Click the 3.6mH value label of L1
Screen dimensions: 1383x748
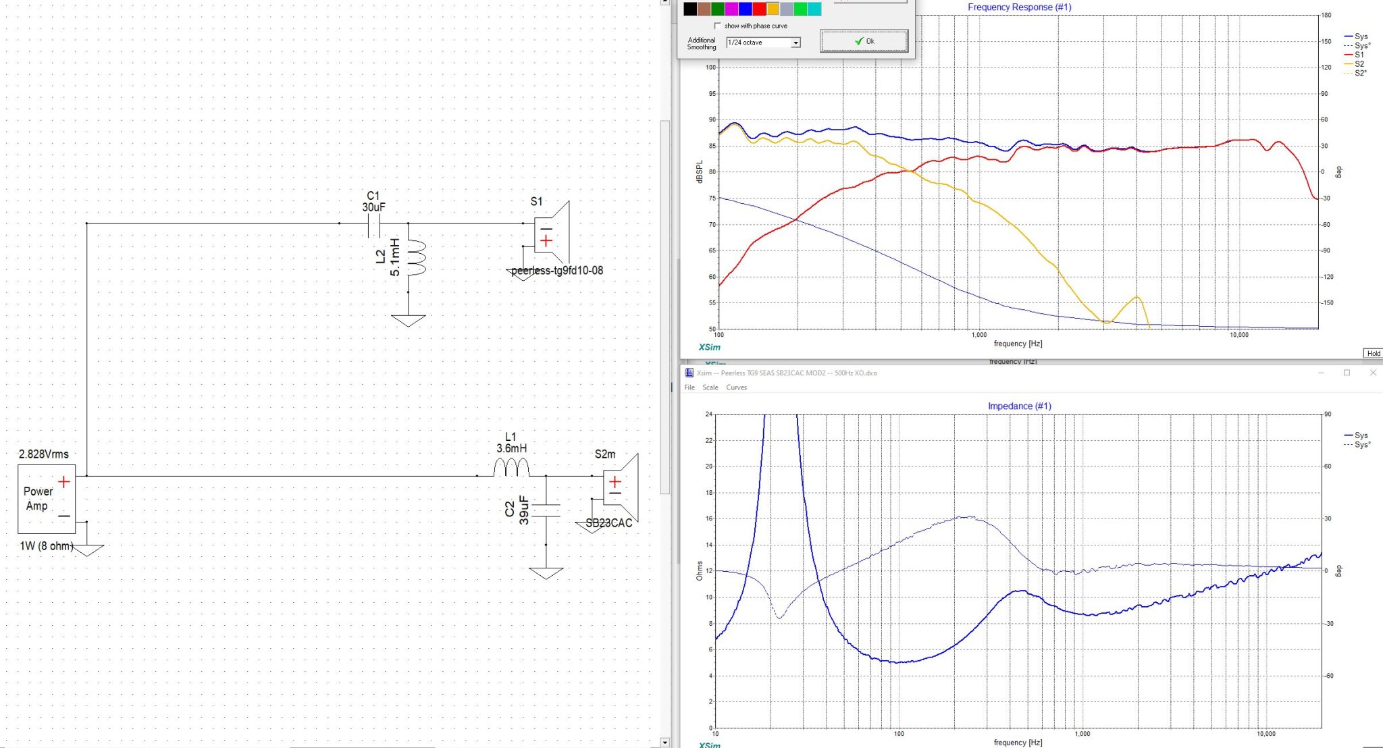click(x=511, y=448)
